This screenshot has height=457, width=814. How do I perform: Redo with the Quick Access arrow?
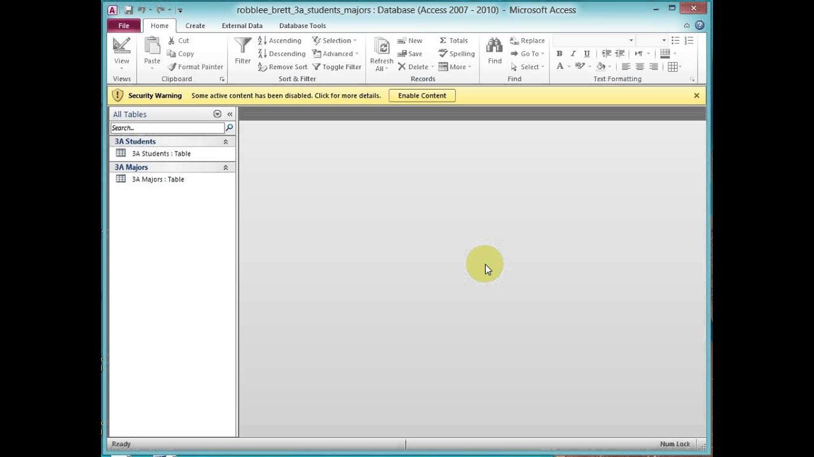160,10
